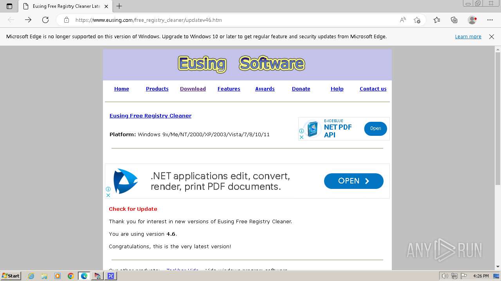Click the page vertical scrollbar thumb
The width and height of the screenshot is (501, 281).
point(498,118)
